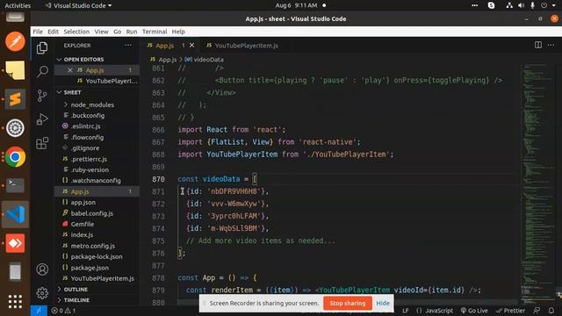Open the Search view in activity bar
The image size is (562, 316).
[x=42, y=71]
